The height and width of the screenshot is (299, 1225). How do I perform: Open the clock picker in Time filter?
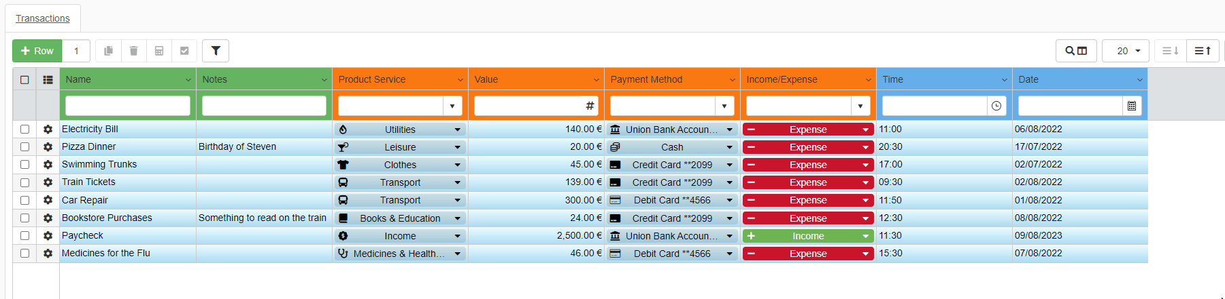pos(996,106)
